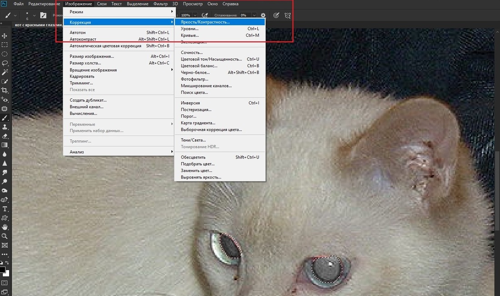Select the Move tool
This screenshot has width=500, height=296.
pos(5,36)
